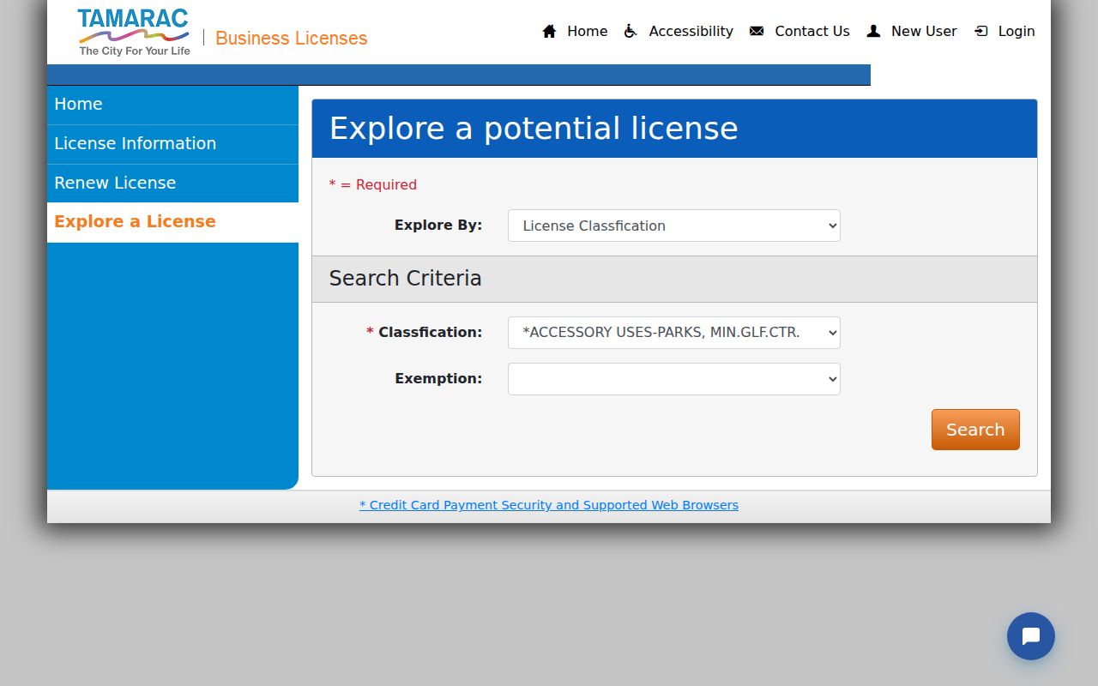Click the orange Search button
1098x686 pixels.
(975, 430)
